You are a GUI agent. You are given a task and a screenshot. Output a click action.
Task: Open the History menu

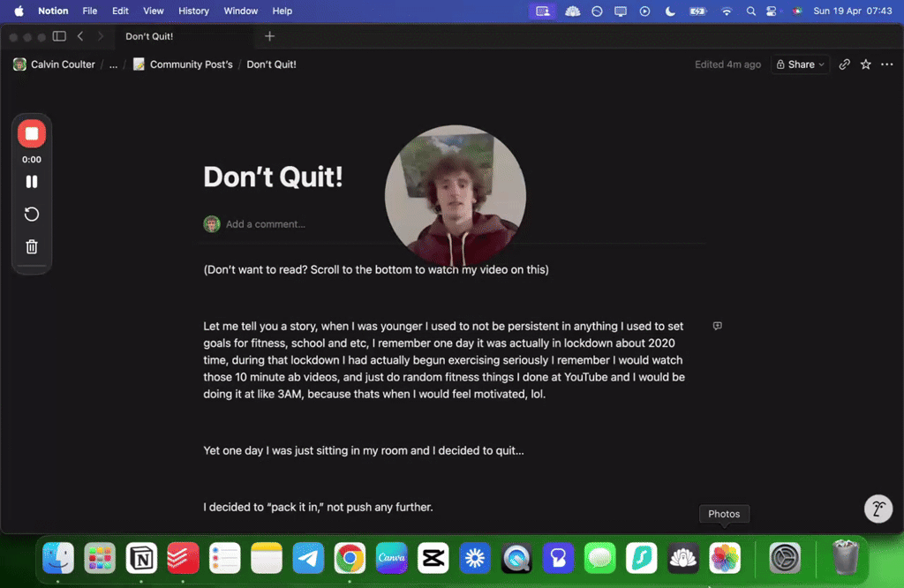pyautogui.click(x=193, y=11)
